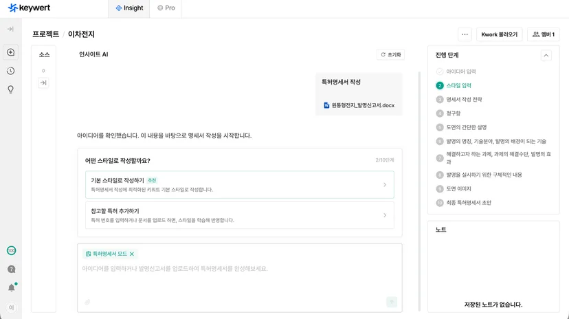
Task: Focus the idea input text field
Action: coord(240,269)
